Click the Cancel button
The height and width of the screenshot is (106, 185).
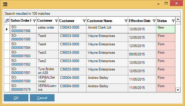(x=42, y=98)
